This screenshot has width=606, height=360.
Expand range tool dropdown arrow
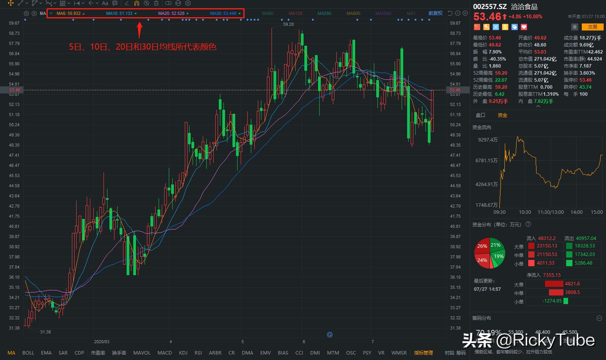tap(82, 3)
